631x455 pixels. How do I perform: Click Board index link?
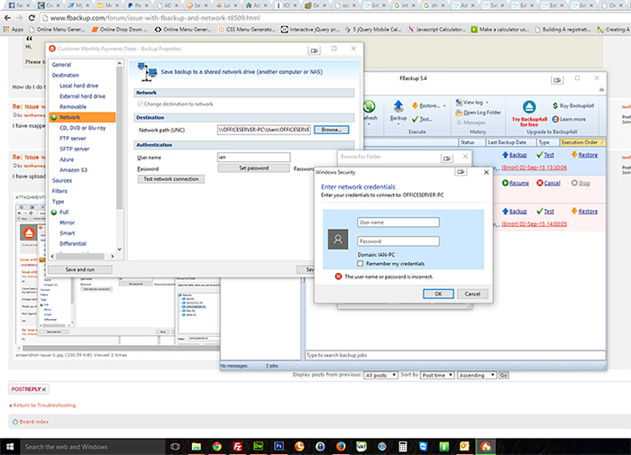(x=34, y=422)
